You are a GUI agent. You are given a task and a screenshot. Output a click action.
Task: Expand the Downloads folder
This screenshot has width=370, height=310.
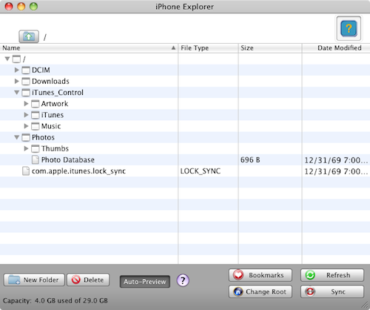[16, 81]
